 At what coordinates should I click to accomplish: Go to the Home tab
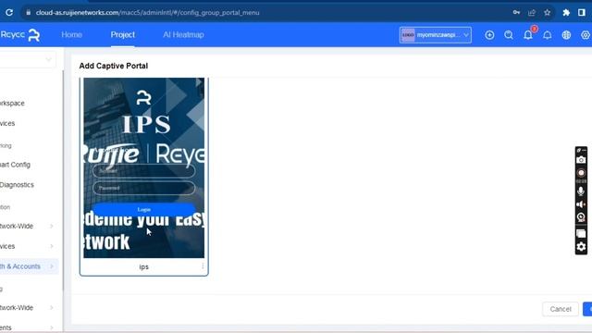(x=71, y=35)
